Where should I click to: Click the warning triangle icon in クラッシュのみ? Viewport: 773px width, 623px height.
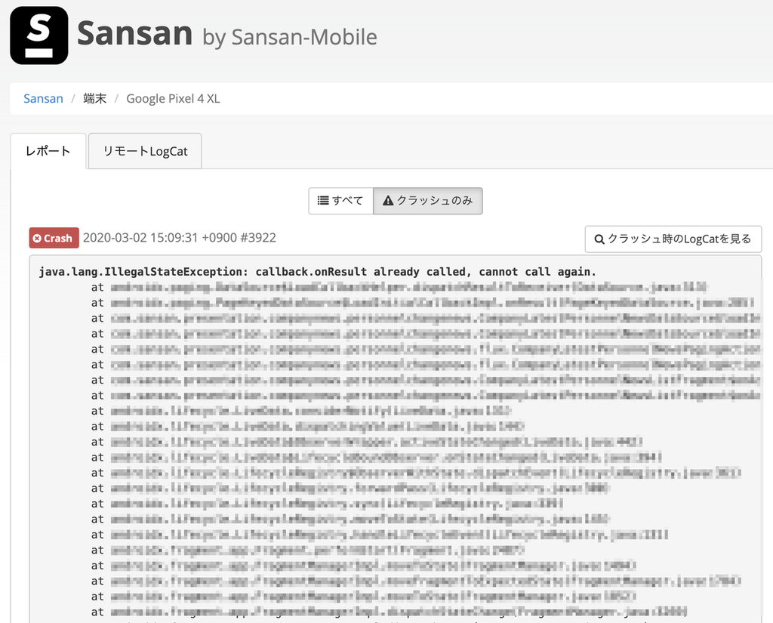coord(388,200)
